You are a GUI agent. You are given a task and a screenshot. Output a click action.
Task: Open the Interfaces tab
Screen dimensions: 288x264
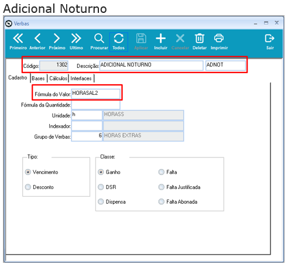tap(81, 78)
